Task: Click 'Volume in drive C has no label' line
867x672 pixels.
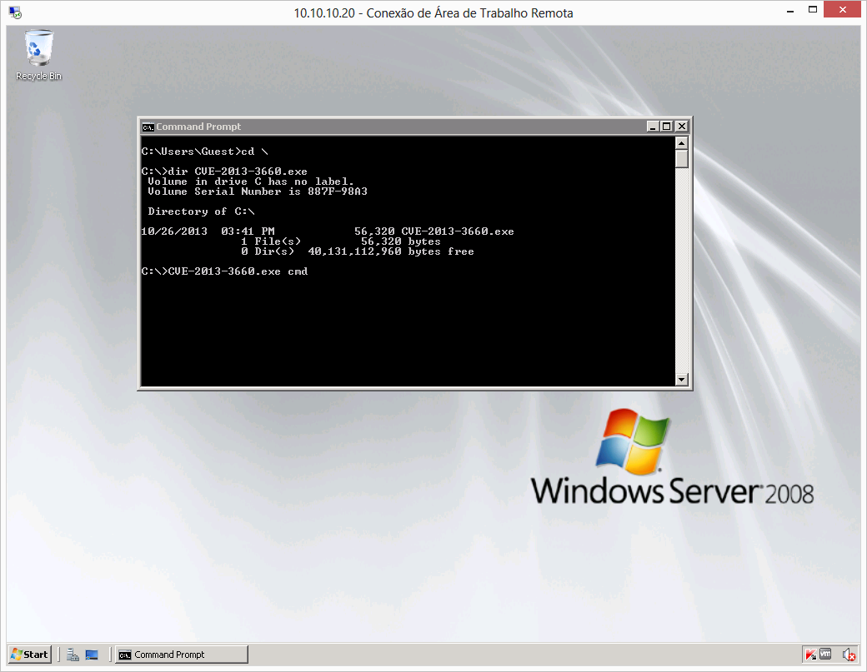Action: [250, 181]
